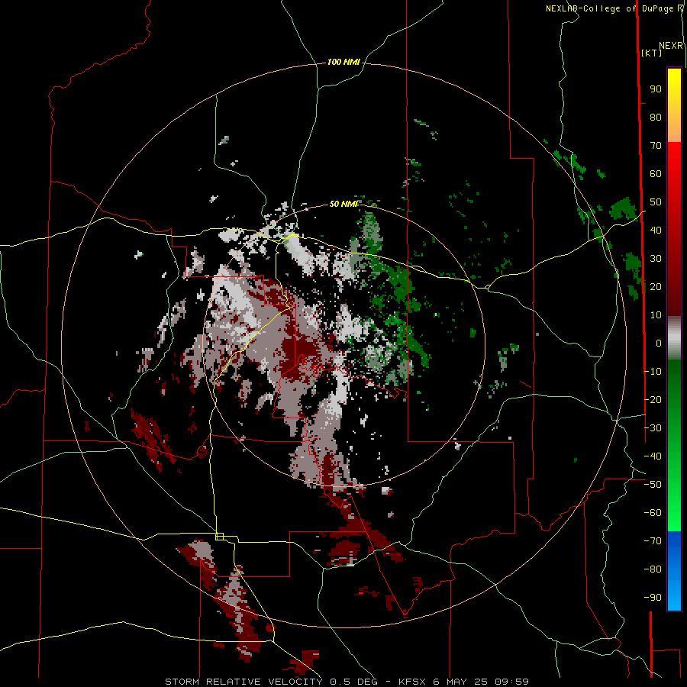
Task: Click the [KT] units label
Action: coord(652,53)
